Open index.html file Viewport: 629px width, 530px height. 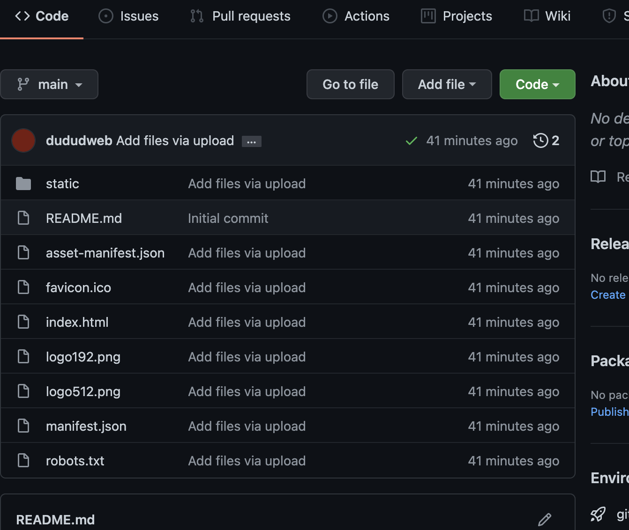(77, 322)
